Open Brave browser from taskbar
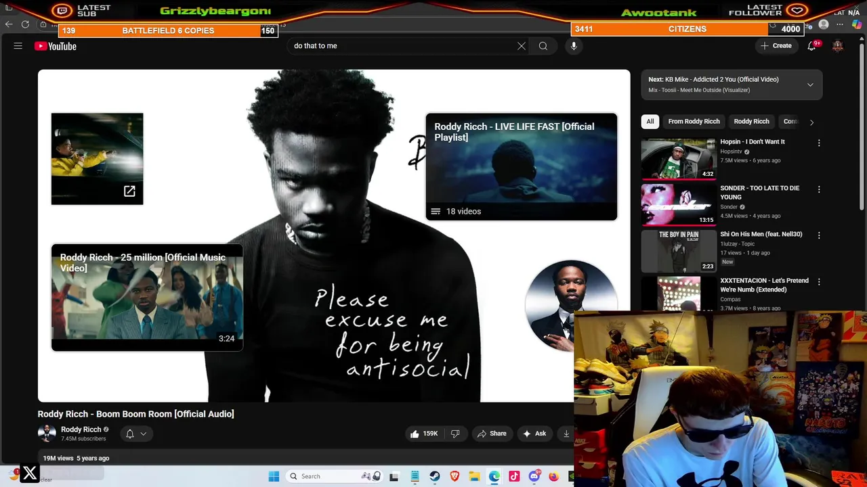Viewport: 867px width, 487px height. [x=454, y=476]
